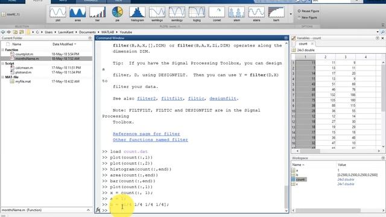The width and height of the screenshot is (386, 217).
Task: Select the area chart type
Action: coord(78,14)
